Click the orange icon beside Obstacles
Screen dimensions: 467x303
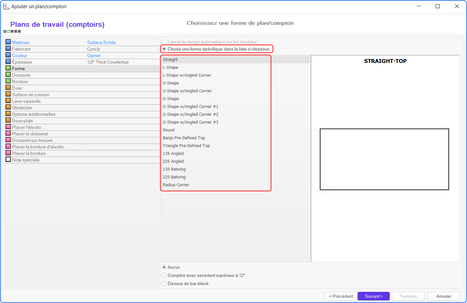click(x=8, y=107)
